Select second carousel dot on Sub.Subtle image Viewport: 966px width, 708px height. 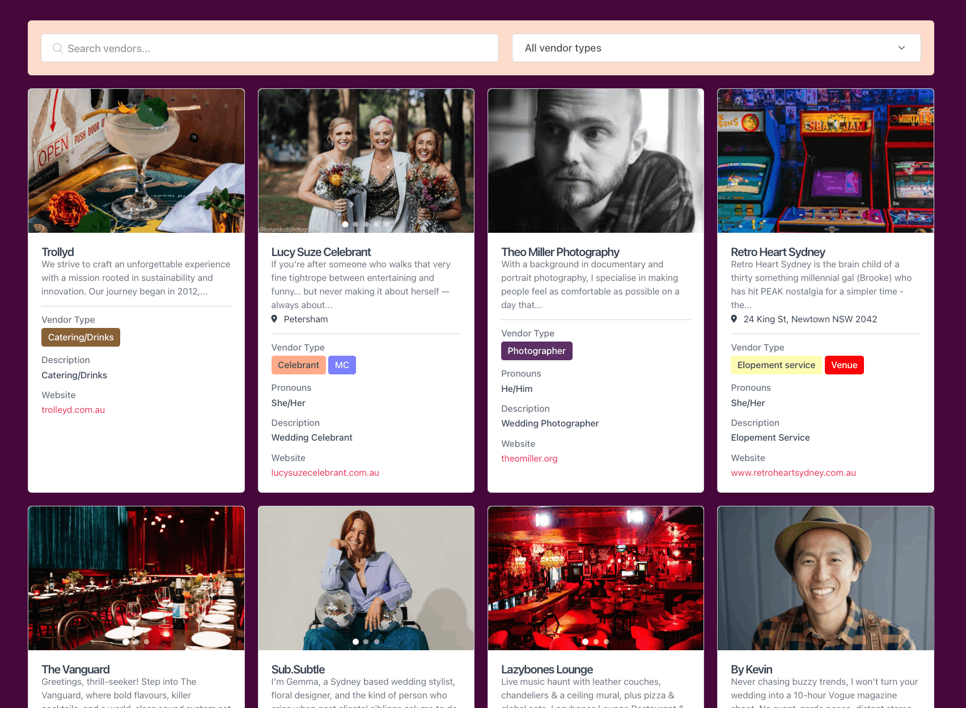366,642
